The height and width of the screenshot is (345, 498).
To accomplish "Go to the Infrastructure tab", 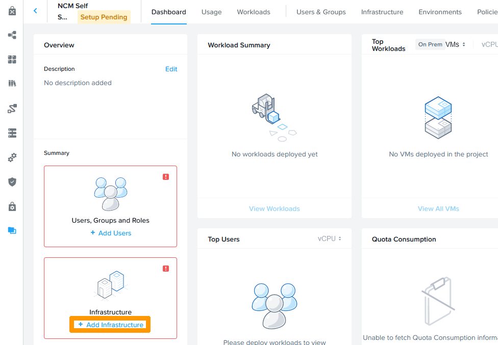I will click(382, 12).
